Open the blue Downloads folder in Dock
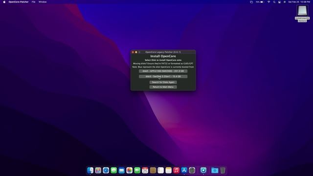313x176 pixels. coord(215,170)
